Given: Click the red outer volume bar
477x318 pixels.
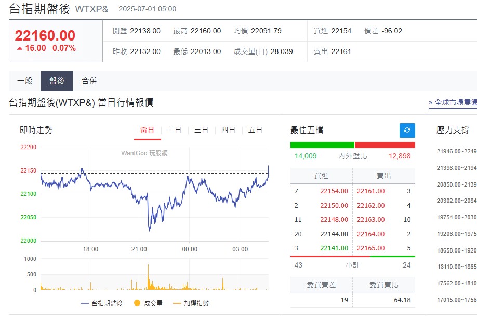Looking at the screenshot, I should click(x=385, y=145).
